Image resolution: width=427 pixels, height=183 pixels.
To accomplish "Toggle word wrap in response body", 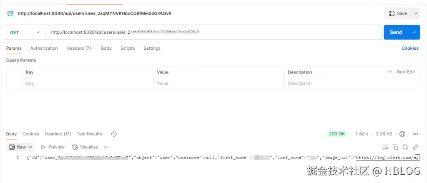I will pyautogui.click(x=385, y=147).
